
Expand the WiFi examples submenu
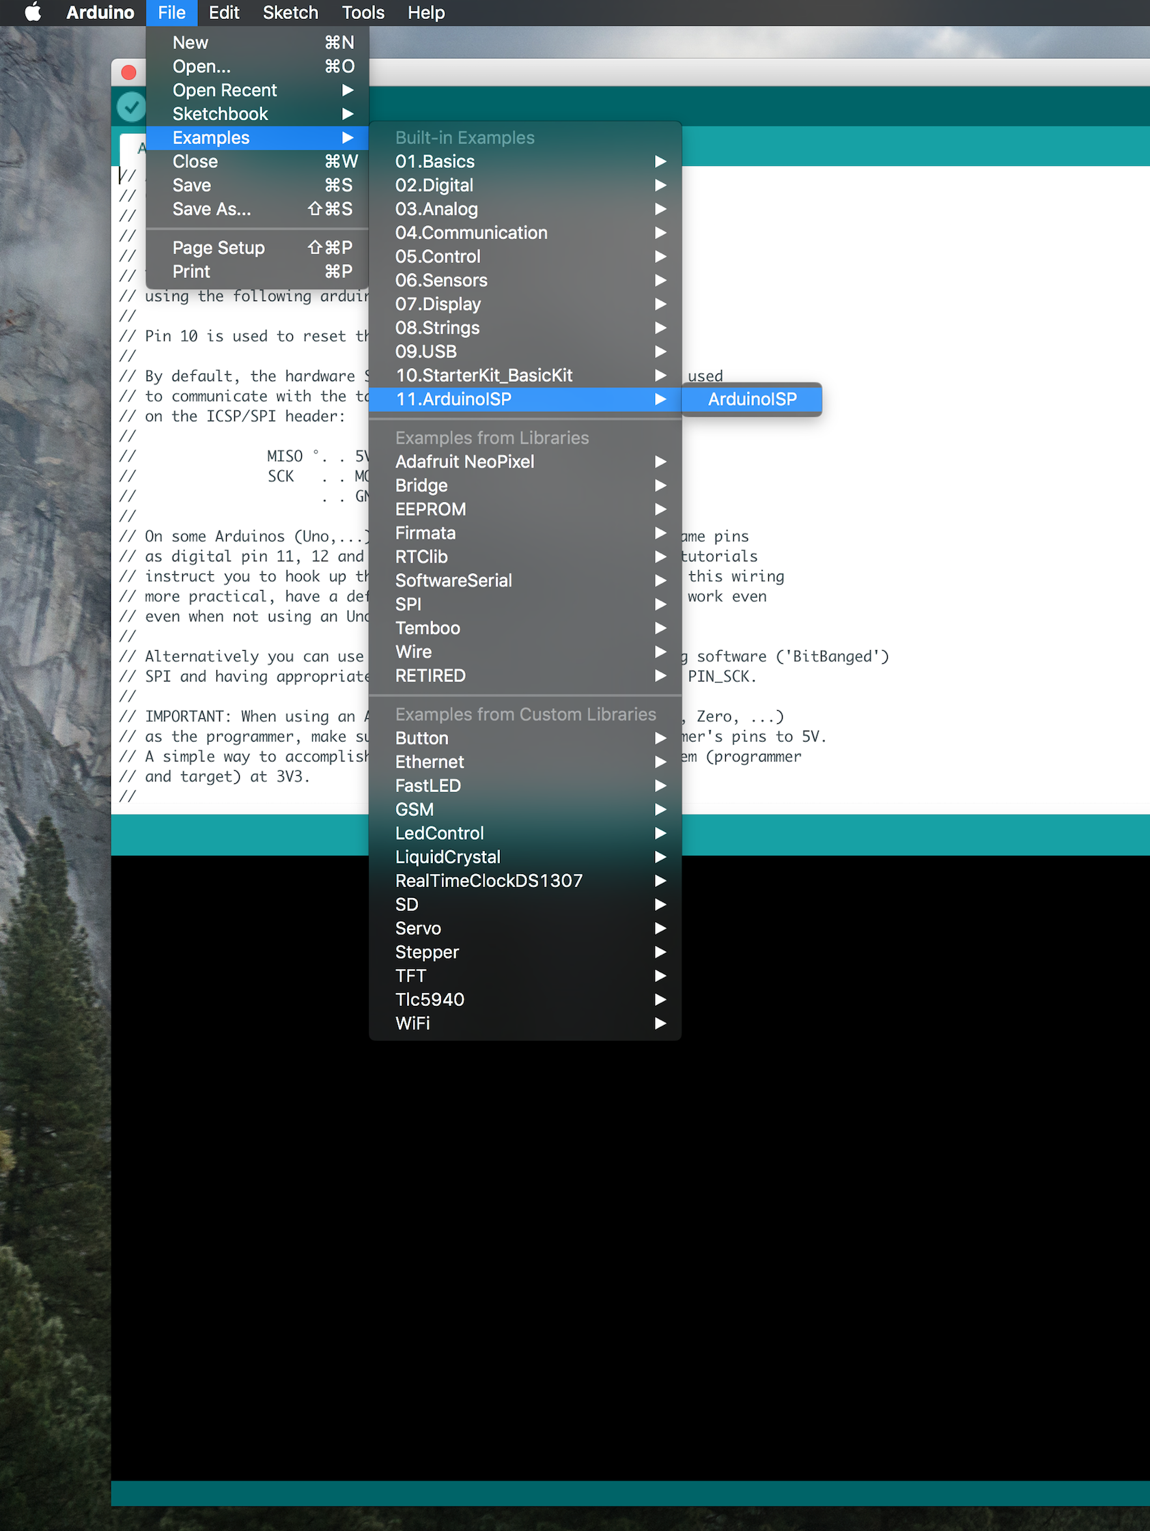[412, 1024]
